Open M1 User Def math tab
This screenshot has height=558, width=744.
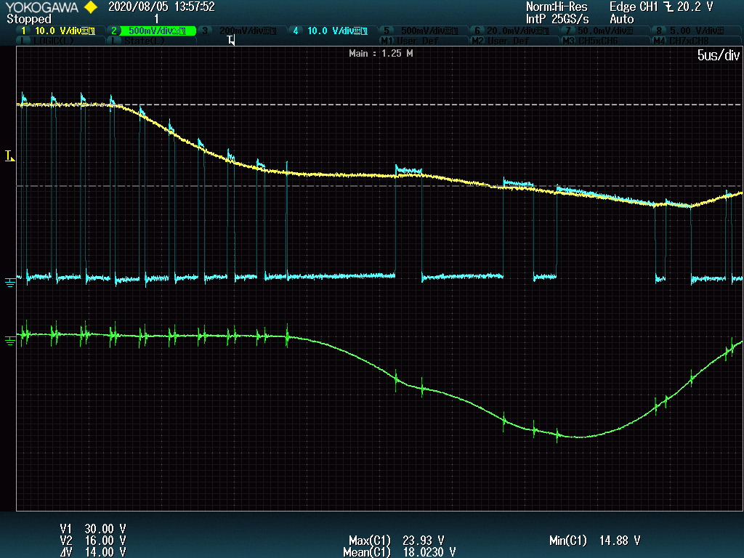[423, 41]
